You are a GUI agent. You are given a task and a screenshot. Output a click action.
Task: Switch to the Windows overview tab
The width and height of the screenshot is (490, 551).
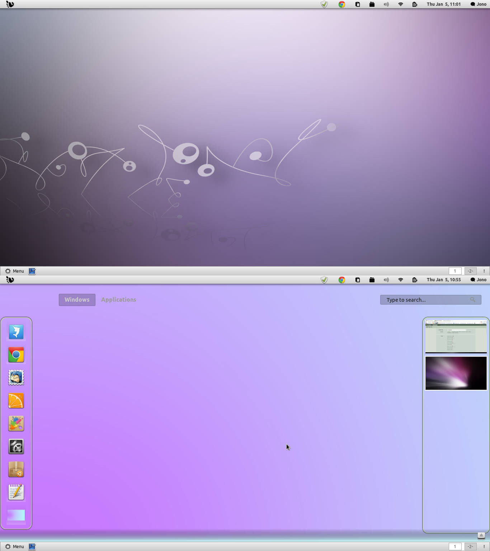77,300
